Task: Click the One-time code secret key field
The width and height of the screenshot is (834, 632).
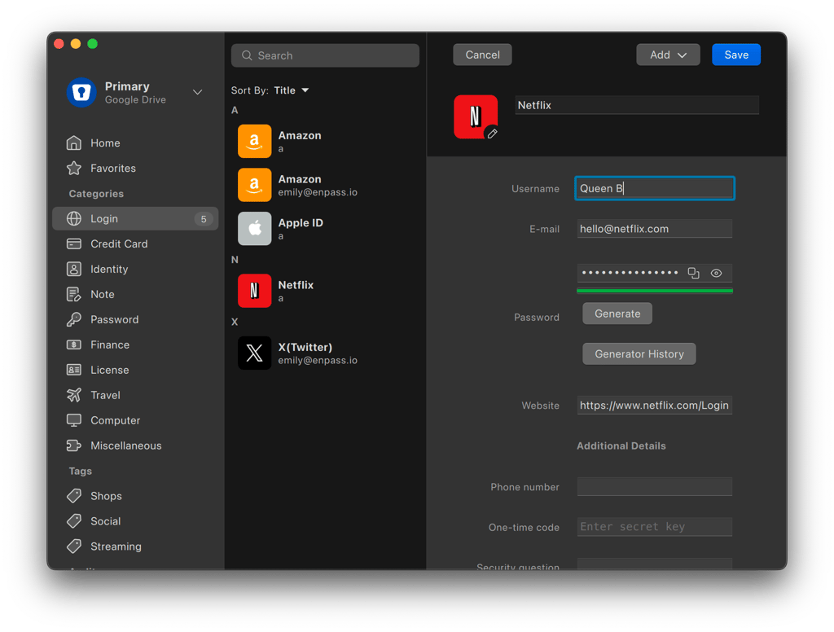Action: click(x=655, y=527)
